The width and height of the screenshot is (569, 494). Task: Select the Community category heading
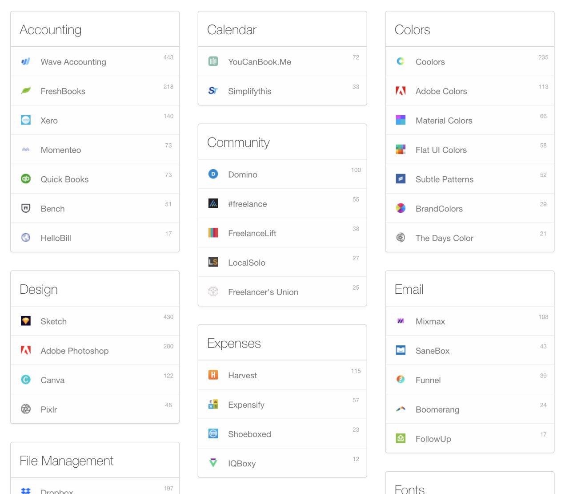pos(238,142)
